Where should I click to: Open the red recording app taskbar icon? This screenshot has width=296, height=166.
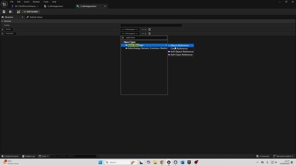click(x=196, y=162)
